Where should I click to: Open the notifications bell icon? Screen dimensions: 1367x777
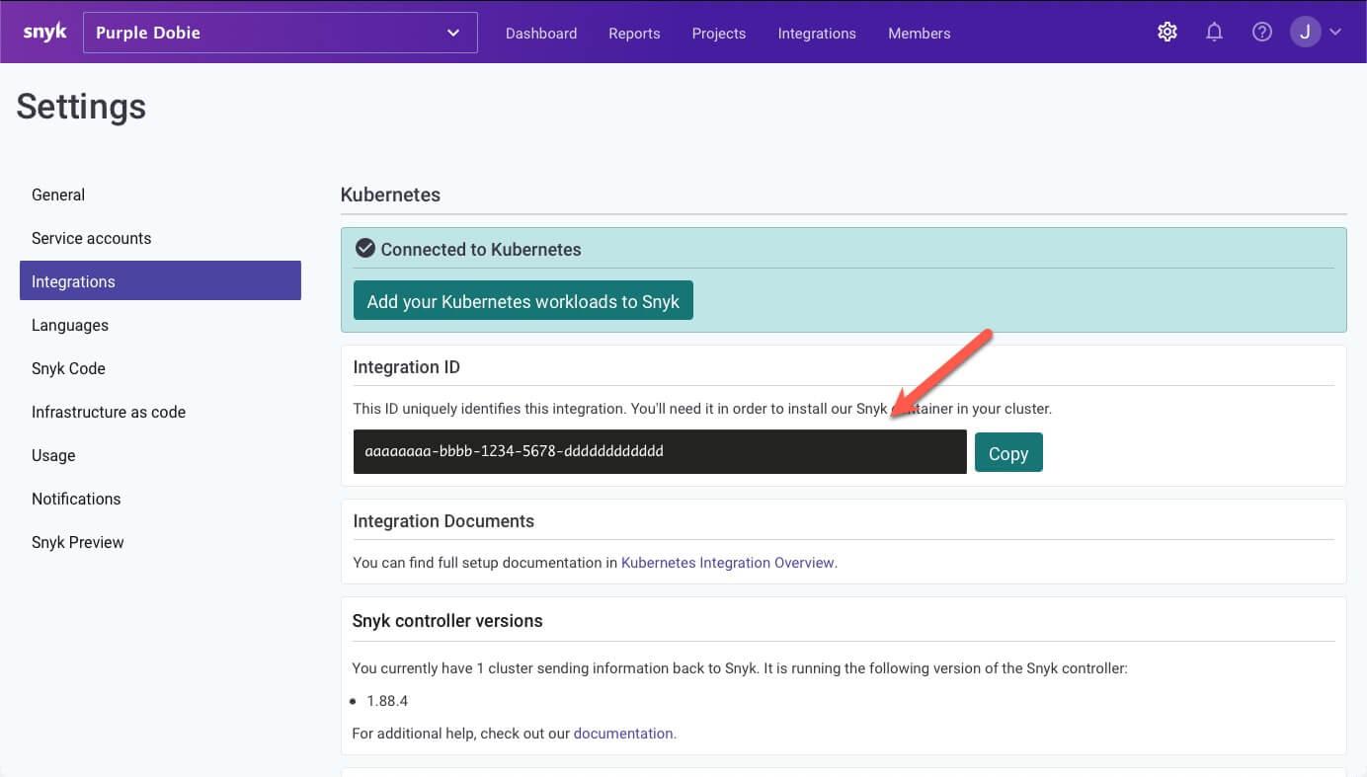1215,33
